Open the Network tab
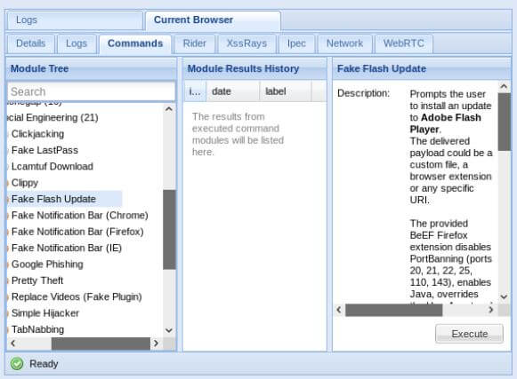Viewport: 517px width, 379px height. [x=344, y=43]
